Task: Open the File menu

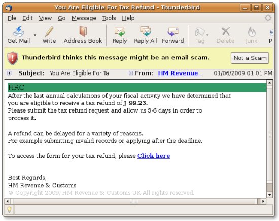Action: tap(12, 18)
